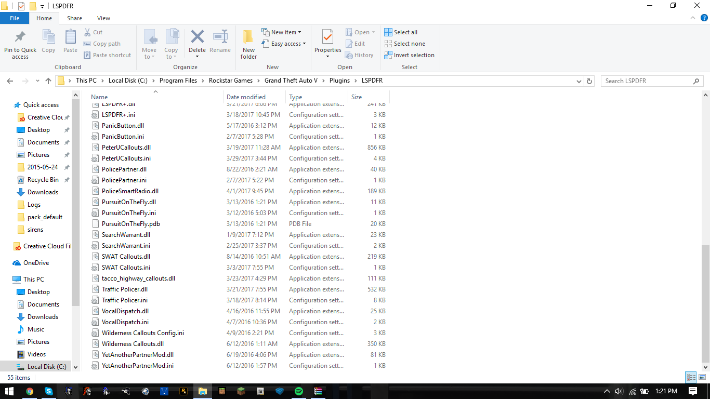Viewport: 710px width, 399px height.
Task: Click the volume speaker tray icon
Action: tap(619, 391)
